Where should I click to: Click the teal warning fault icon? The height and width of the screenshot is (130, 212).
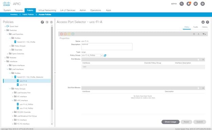(73, 34)
